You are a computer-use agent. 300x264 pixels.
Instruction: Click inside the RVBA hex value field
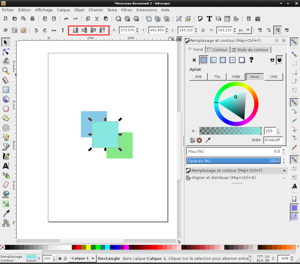pyautogui.click(x=273, y=140)
